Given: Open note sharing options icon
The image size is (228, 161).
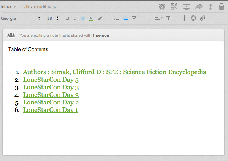Looking at the screenshot, I should click(174, 6).
